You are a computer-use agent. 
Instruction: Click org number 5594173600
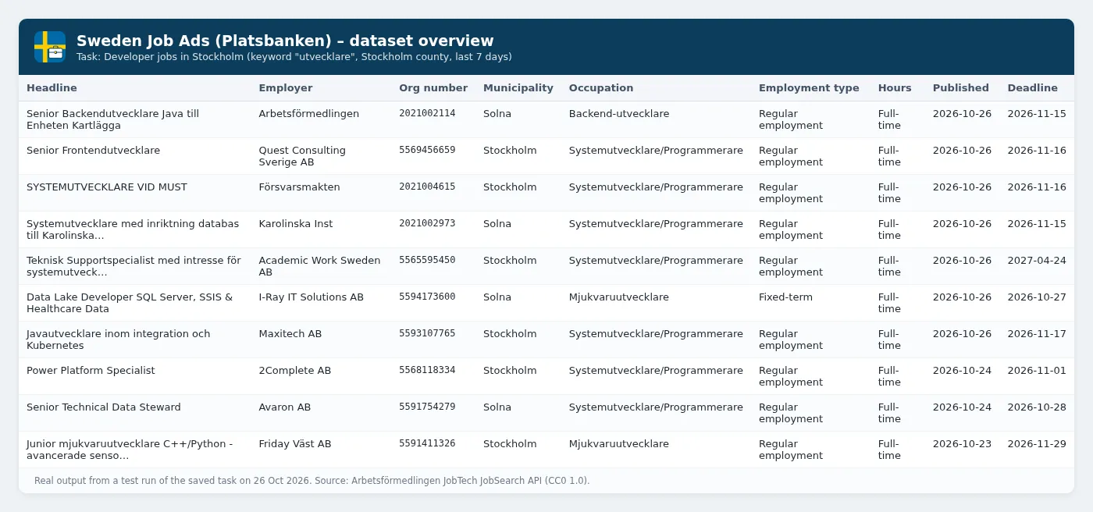[x=427, y=297]
